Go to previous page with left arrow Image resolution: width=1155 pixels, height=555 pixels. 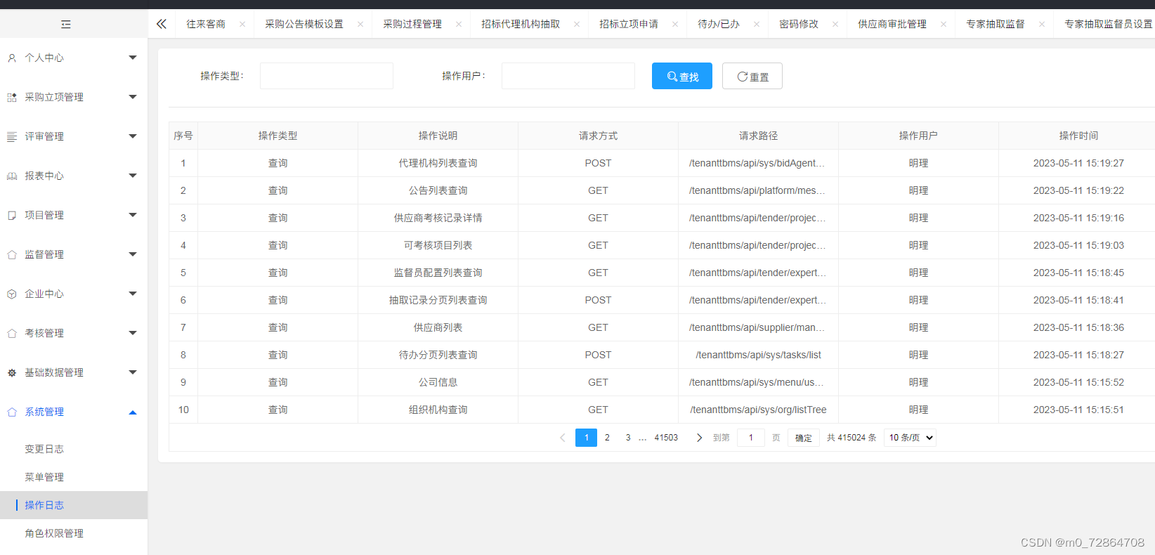(563, 438)
